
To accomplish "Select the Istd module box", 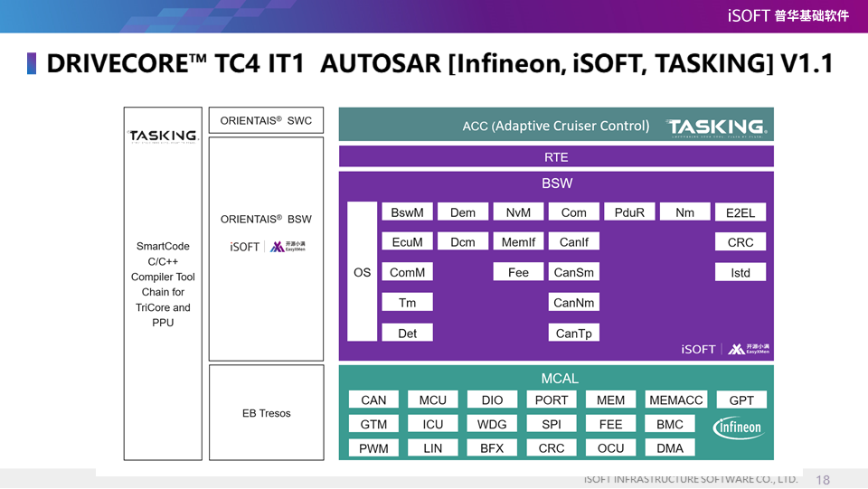I will (x=741, y=272).
